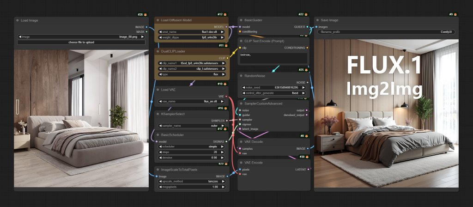Click the samples input on VAE Decode
Viewport: 473px width, 207px height.
240,148
